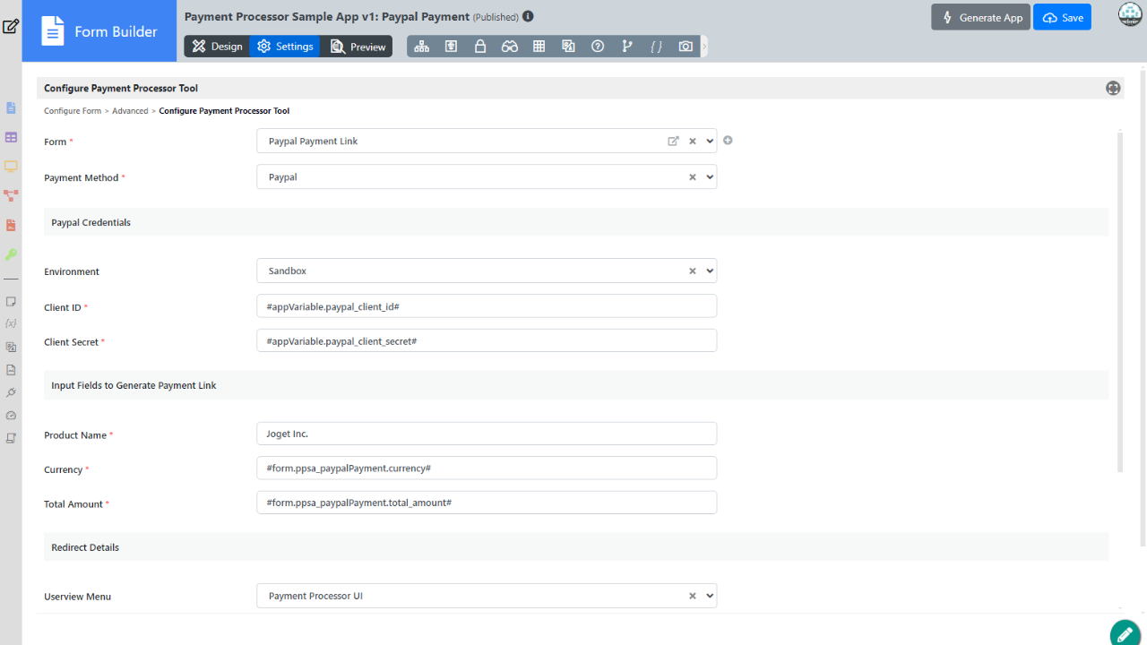Open the red process flow icon in sidebar
Viewport: 1147px width, 645px height.
pos(11,195)
